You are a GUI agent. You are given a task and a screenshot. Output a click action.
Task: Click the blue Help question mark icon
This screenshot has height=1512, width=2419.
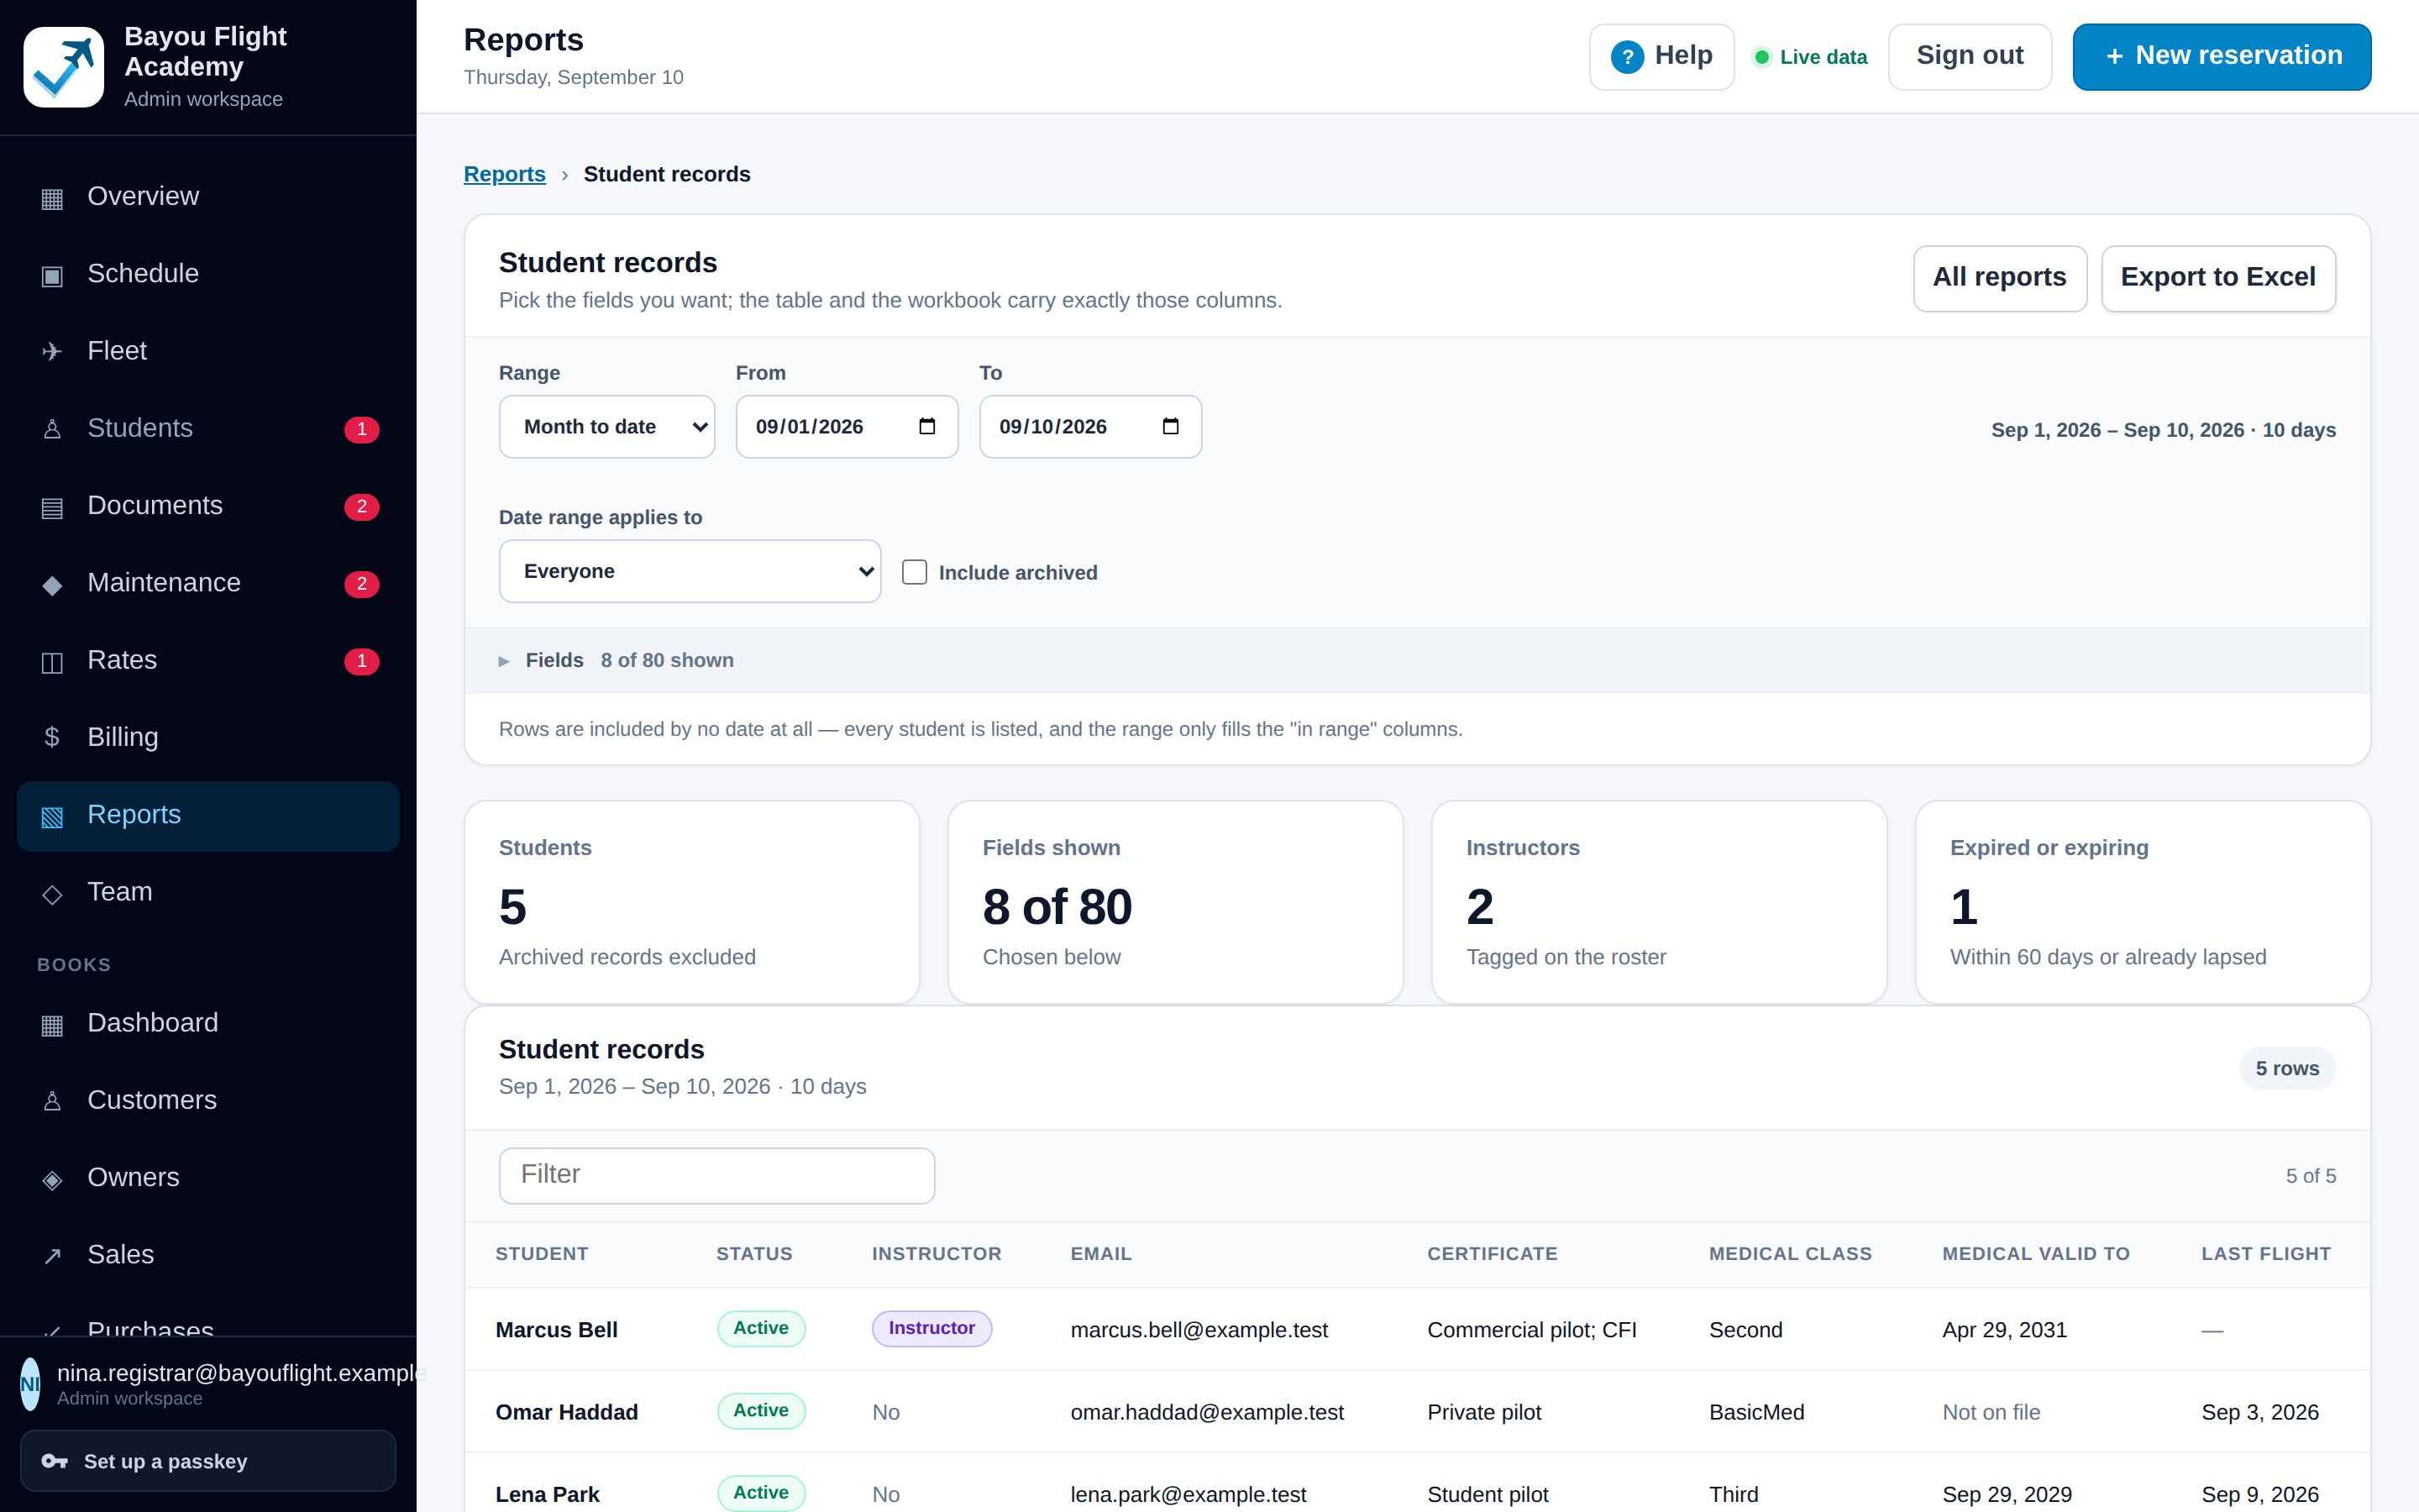(x=1626, y=57)
